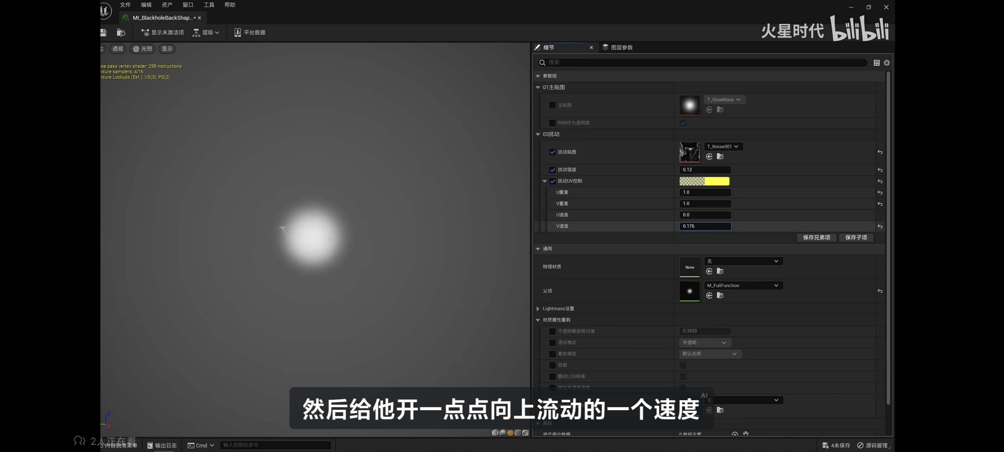This screenshot has height=452, width=1004.
Task: Reset 扰动强度 value to default arrow
Action: tap(880, 170)
